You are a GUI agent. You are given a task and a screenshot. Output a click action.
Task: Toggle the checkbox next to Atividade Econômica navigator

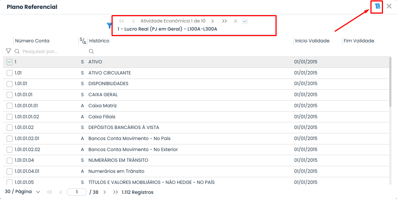tap(245, 21)
